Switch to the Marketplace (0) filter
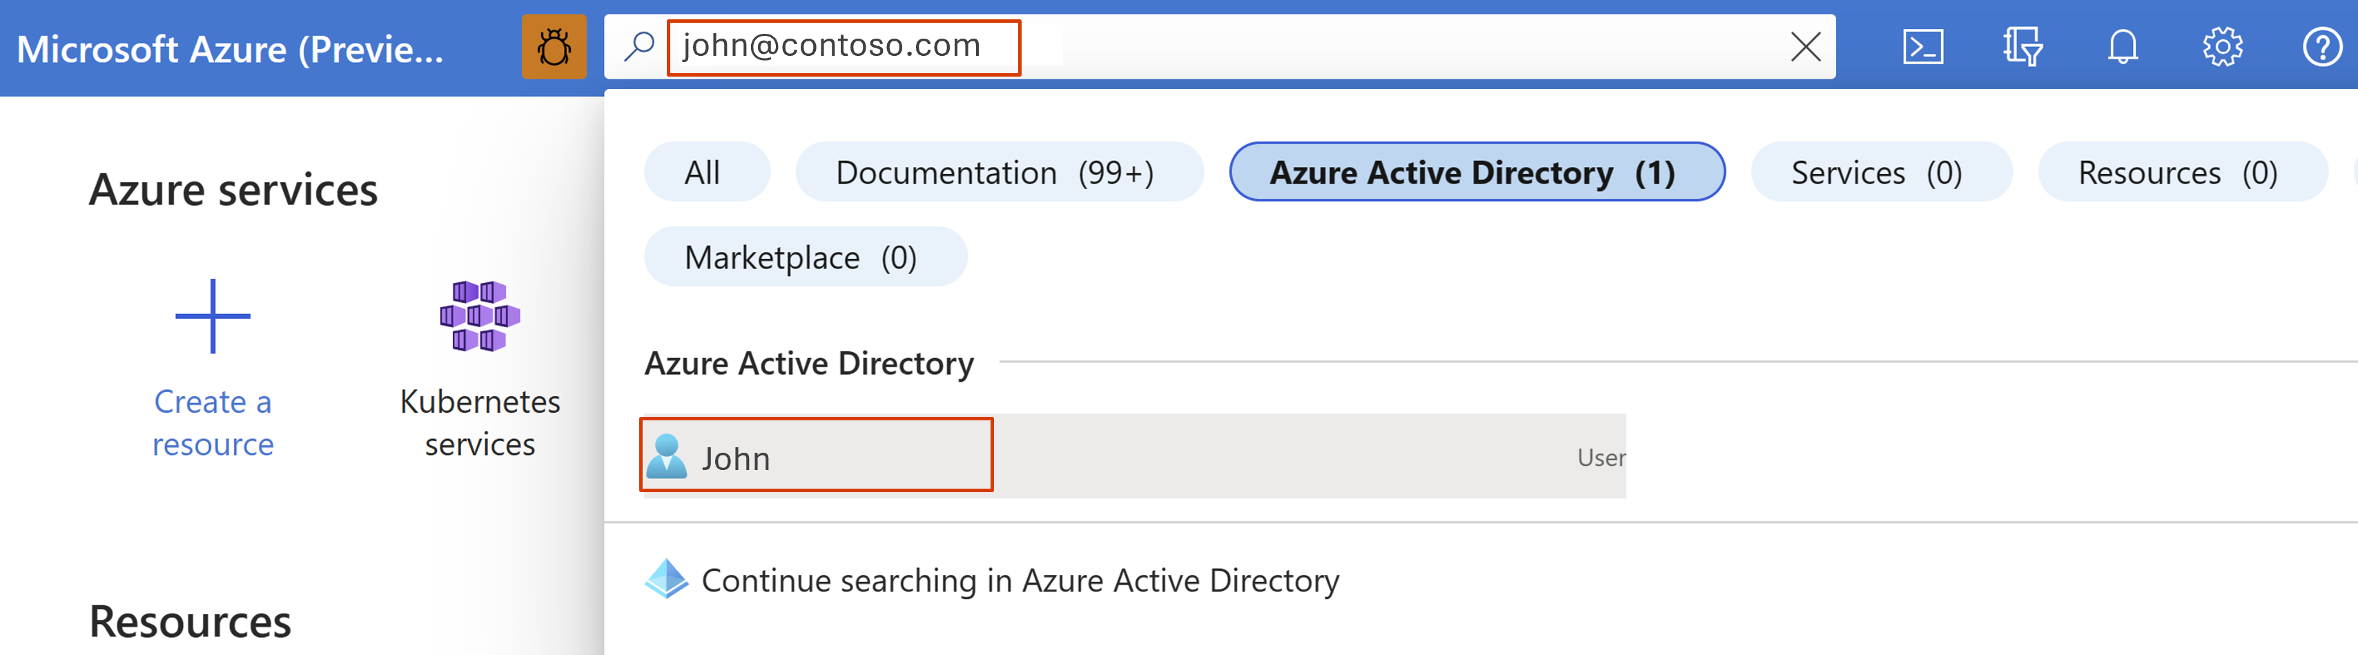Image resolution: width=2358 pixels, height=655 pixels. [x=806, y=257]
